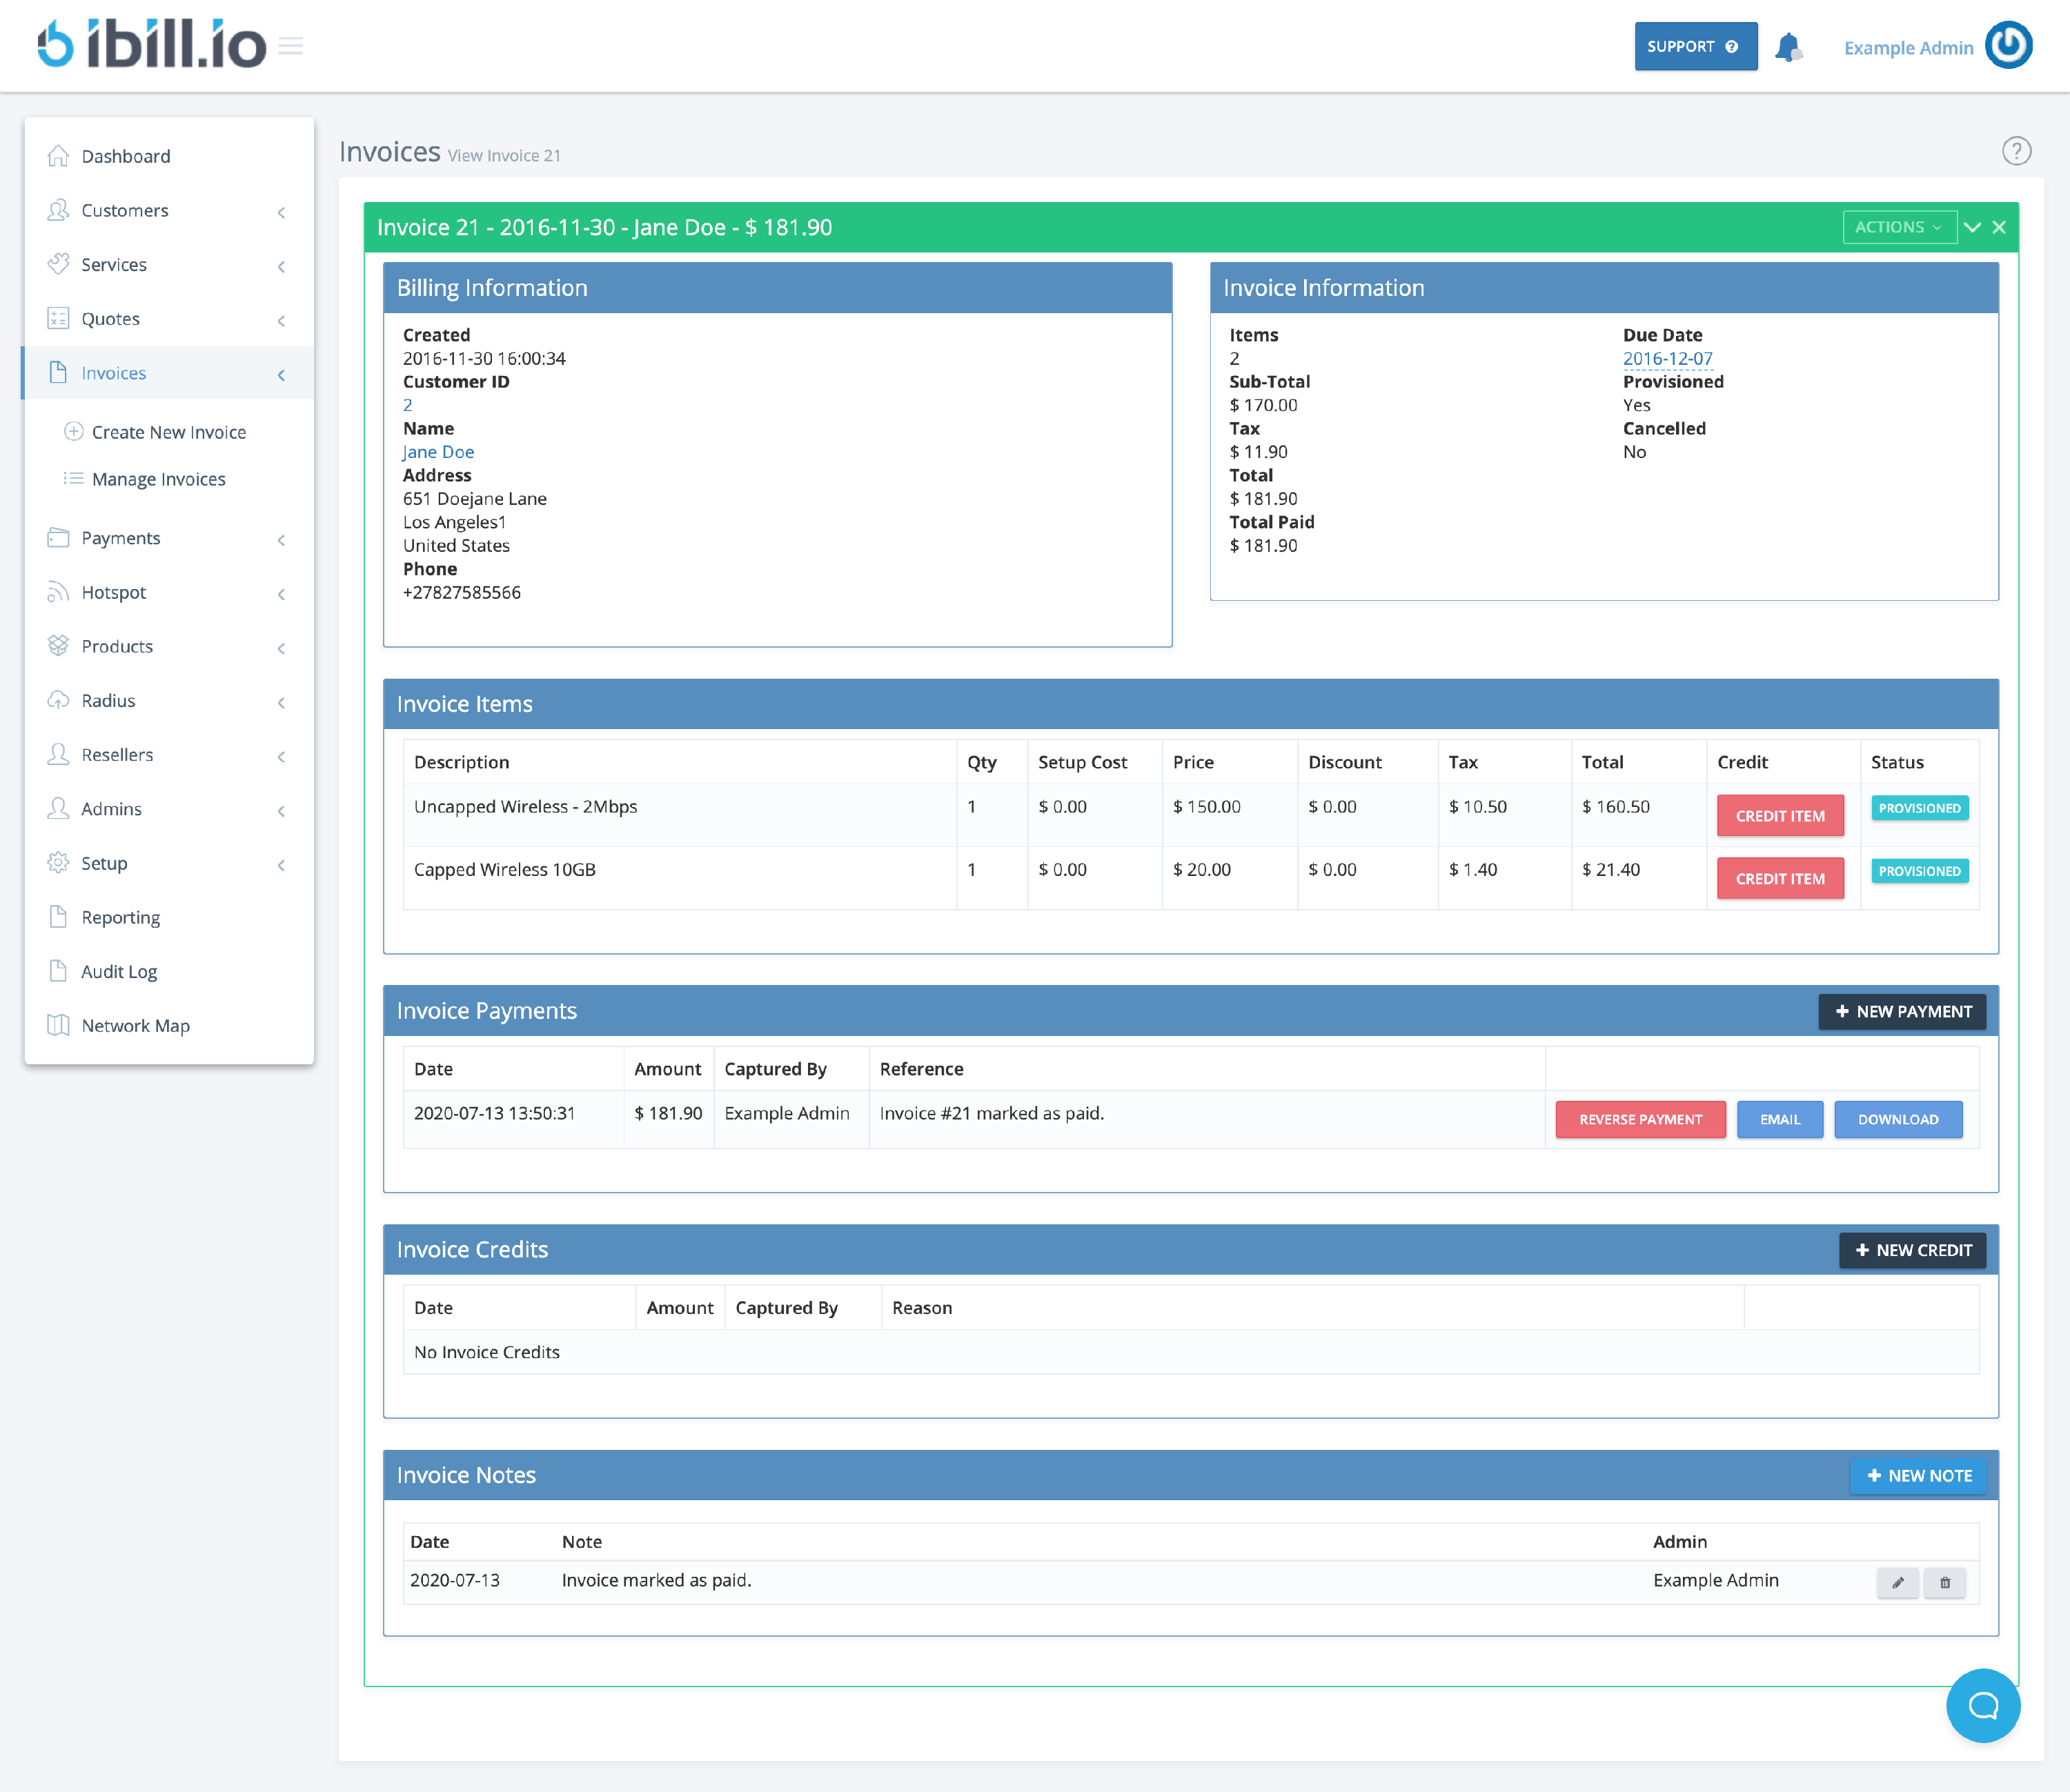Click the REVERSE PAYMENT button
This screenshot has width=2070, height=1792.
click(x=1640, y=1119)
